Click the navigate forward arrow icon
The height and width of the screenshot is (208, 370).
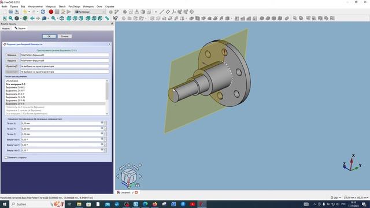coord(38,18)
